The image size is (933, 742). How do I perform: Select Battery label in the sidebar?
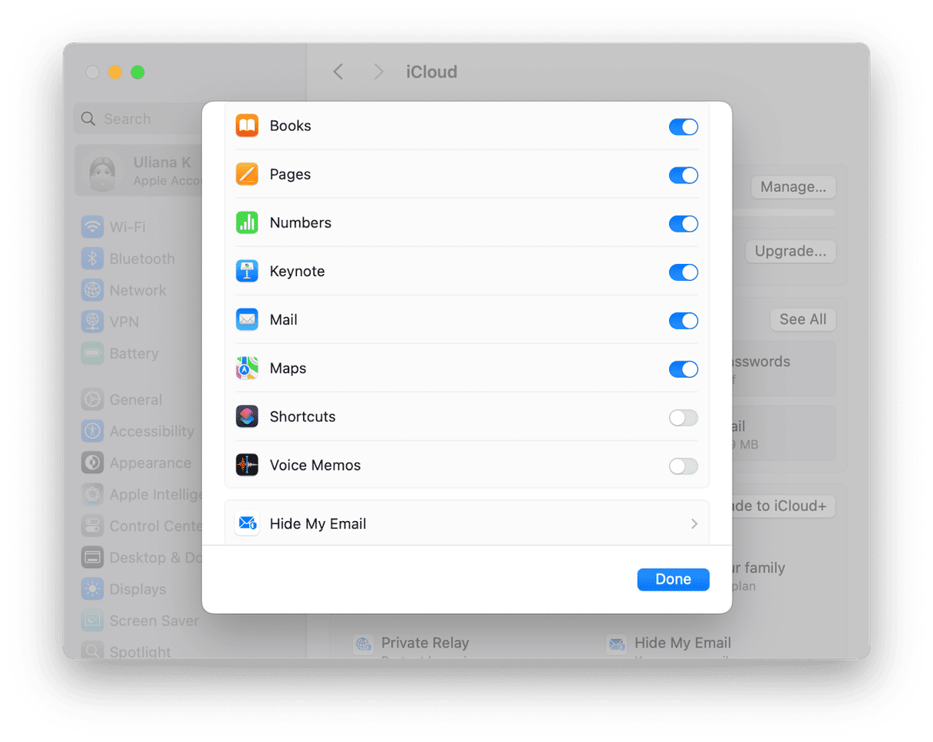coord(134,354)
